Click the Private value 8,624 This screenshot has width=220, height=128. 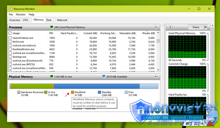click(151, 42)
